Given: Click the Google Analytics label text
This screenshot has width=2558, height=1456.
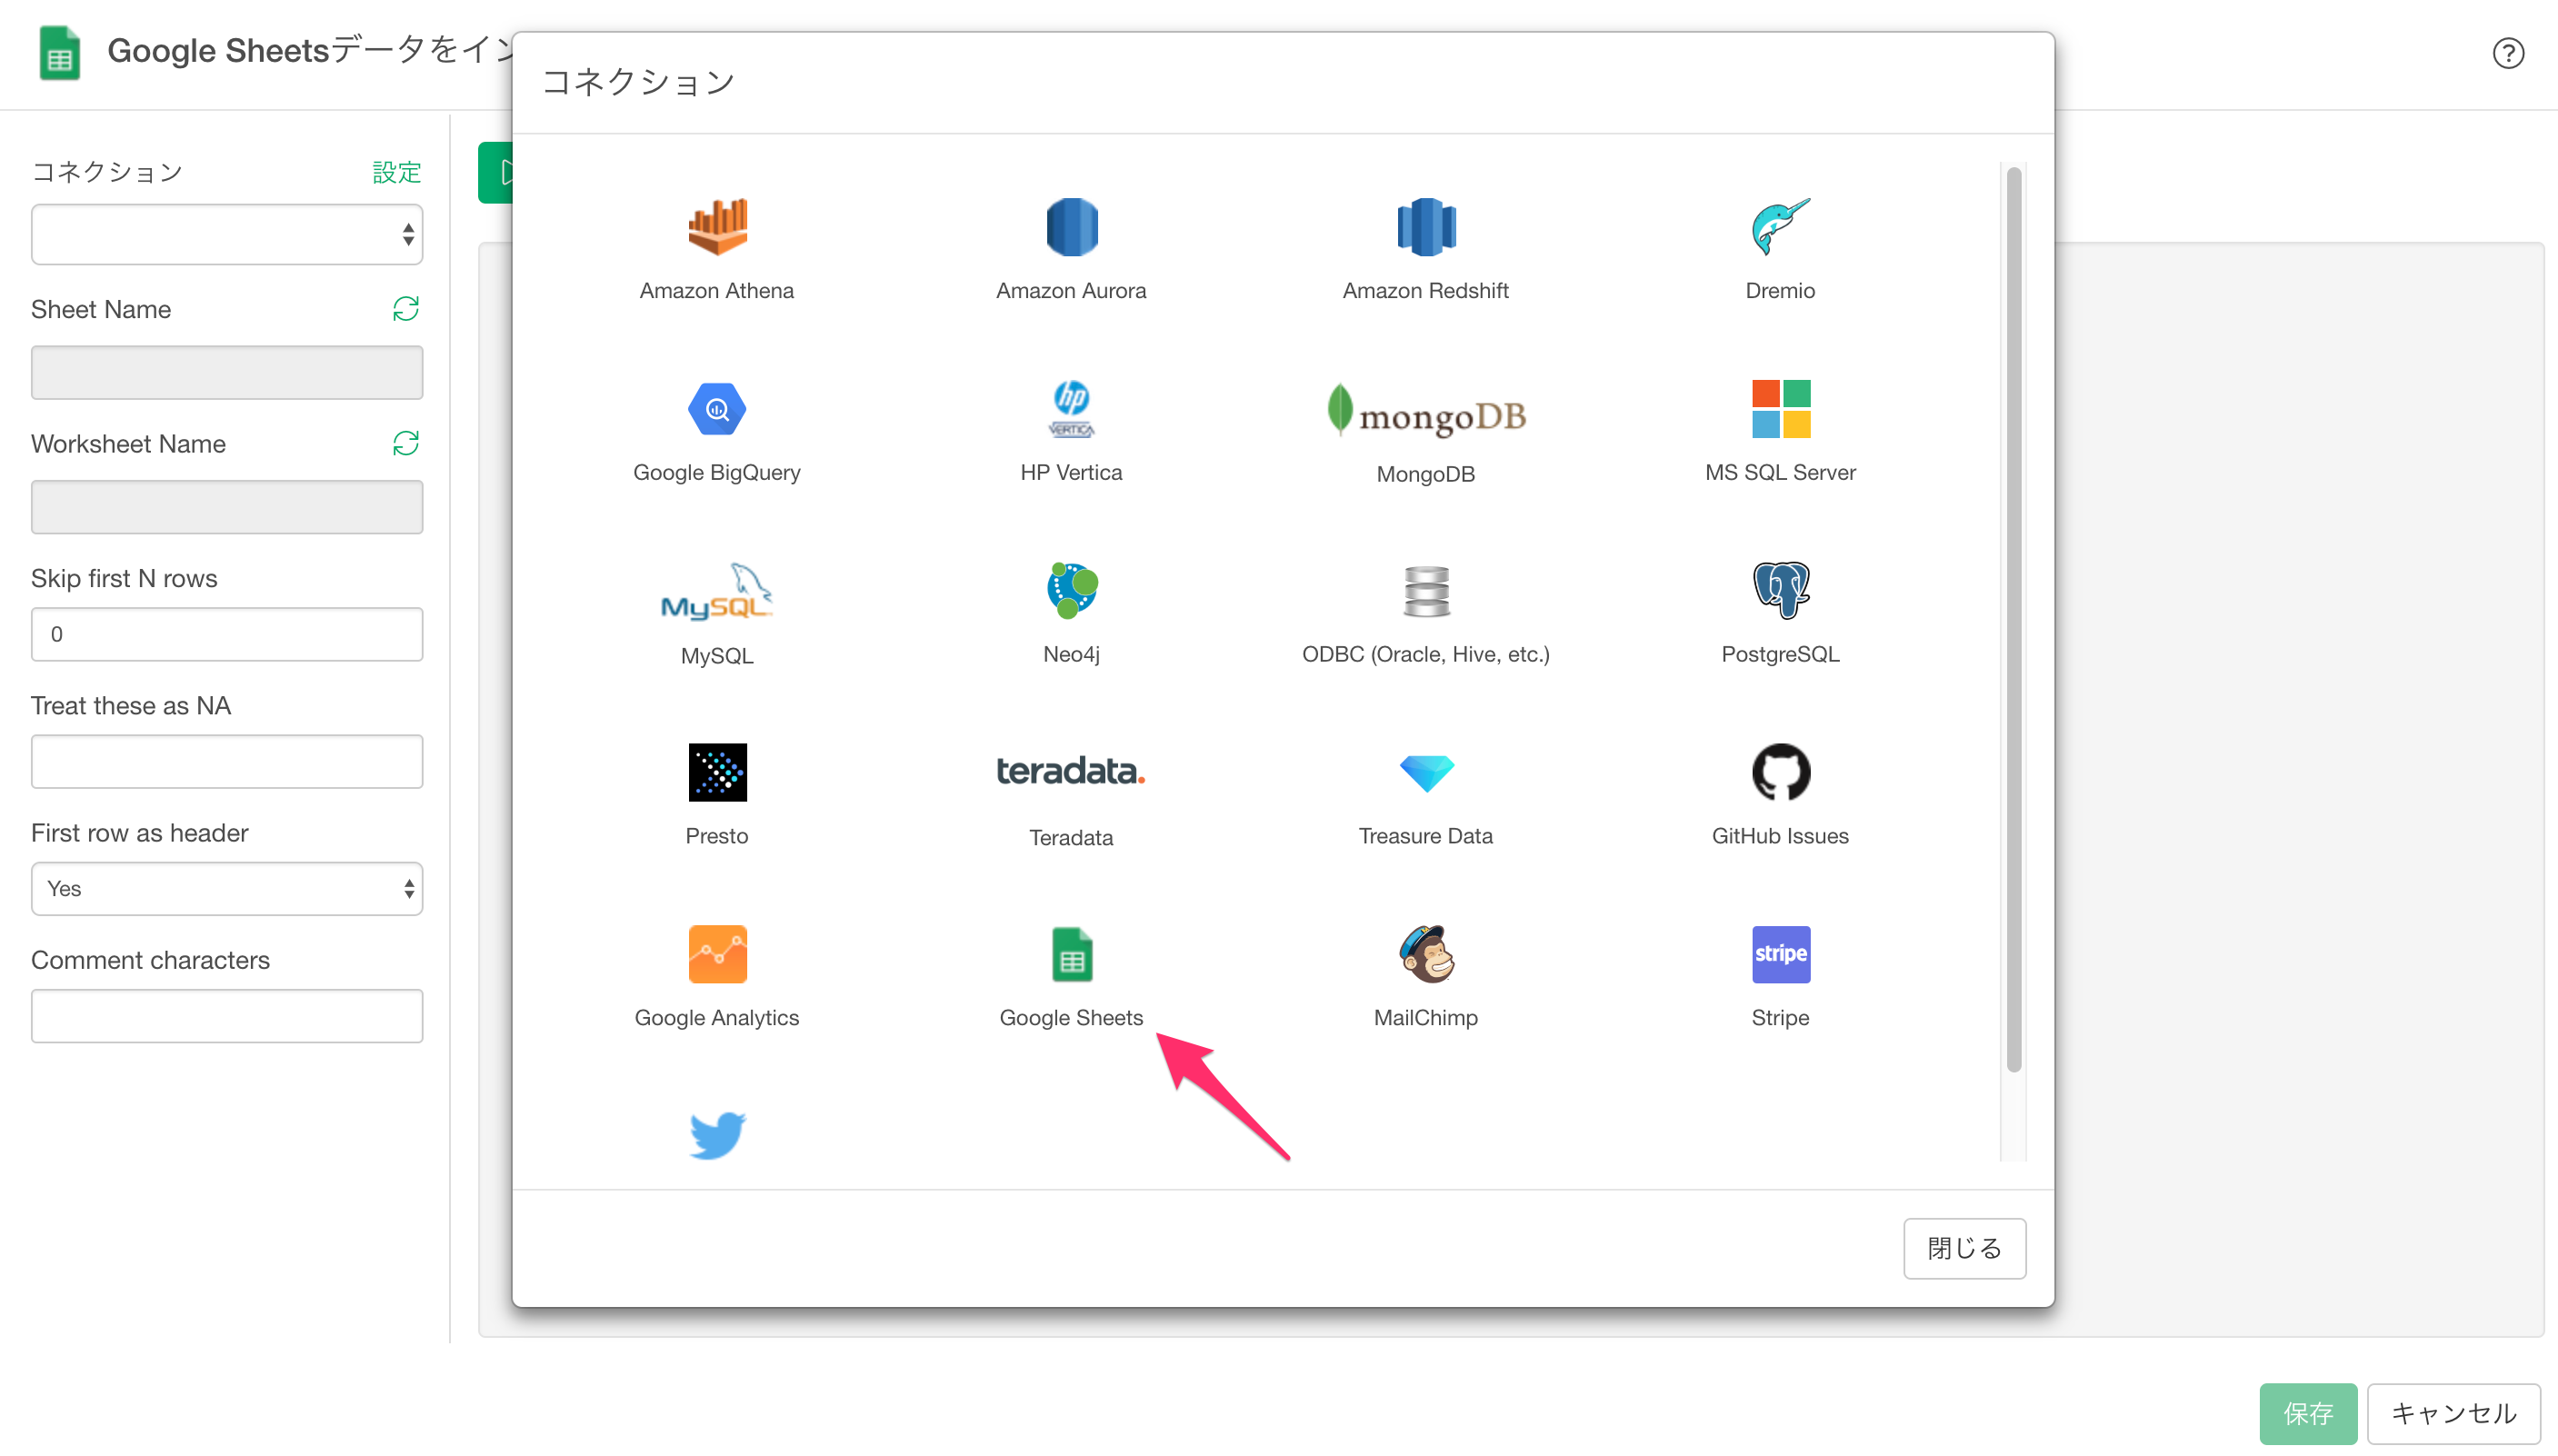Looking at the screenshot, I should [x=717, y=1017].
